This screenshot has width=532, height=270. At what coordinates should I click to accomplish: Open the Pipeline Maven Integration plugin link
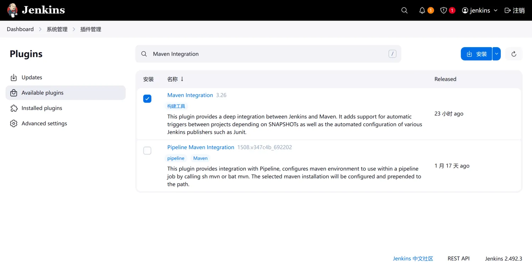pos(201,147)
